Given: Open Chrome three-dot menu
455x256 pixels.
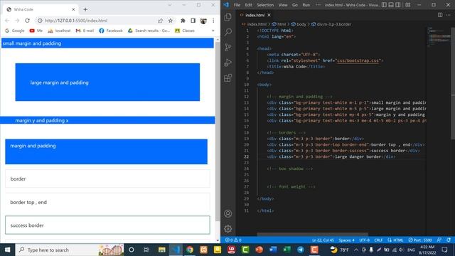Looking at the screenshot, I should click(x=213, y=21).
